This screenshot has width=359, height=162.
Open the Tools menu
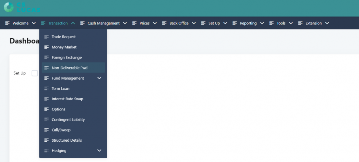(281, 23)
